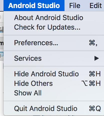This screenshot has width=104, height=116.
Task: Choose the Services menu entry
Action: pos(54,58)
